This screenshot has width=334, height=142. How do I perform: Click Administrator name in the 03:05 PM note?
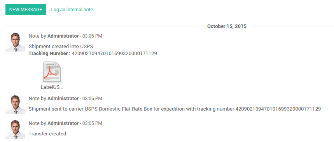coord(63,123)
